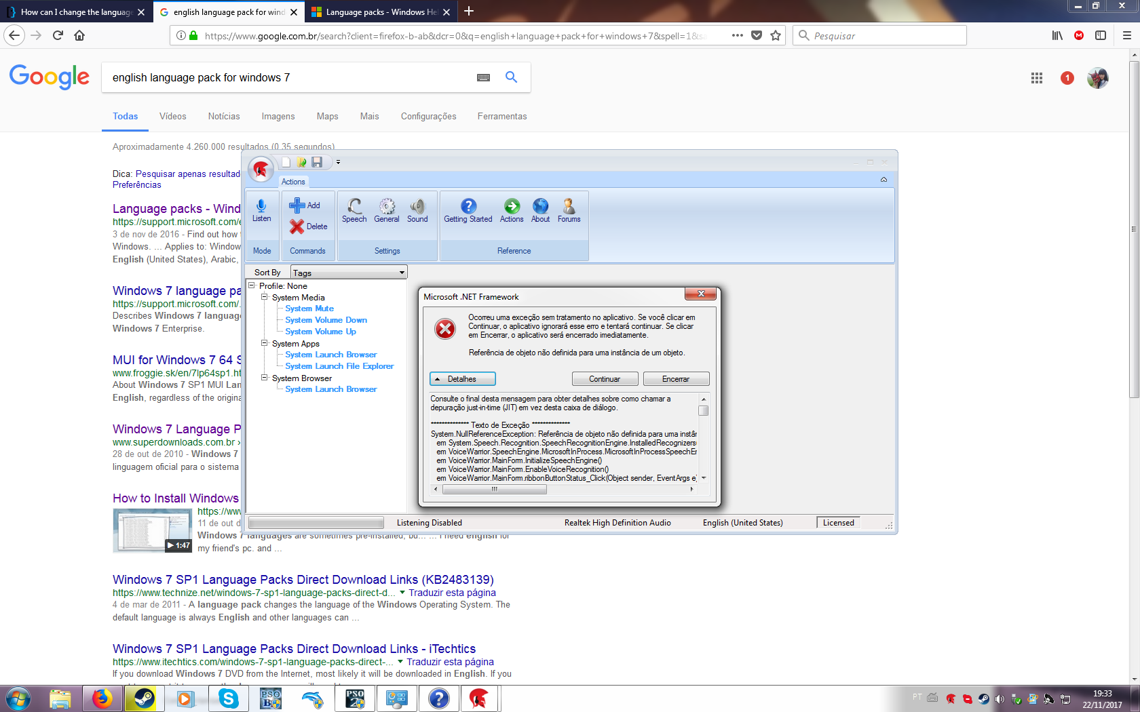Viewport: 1140px width, 712px height.
Task: Open the Windows 7 SP1 Language Packs iTechtics link
Action: [x=294, y=649]
